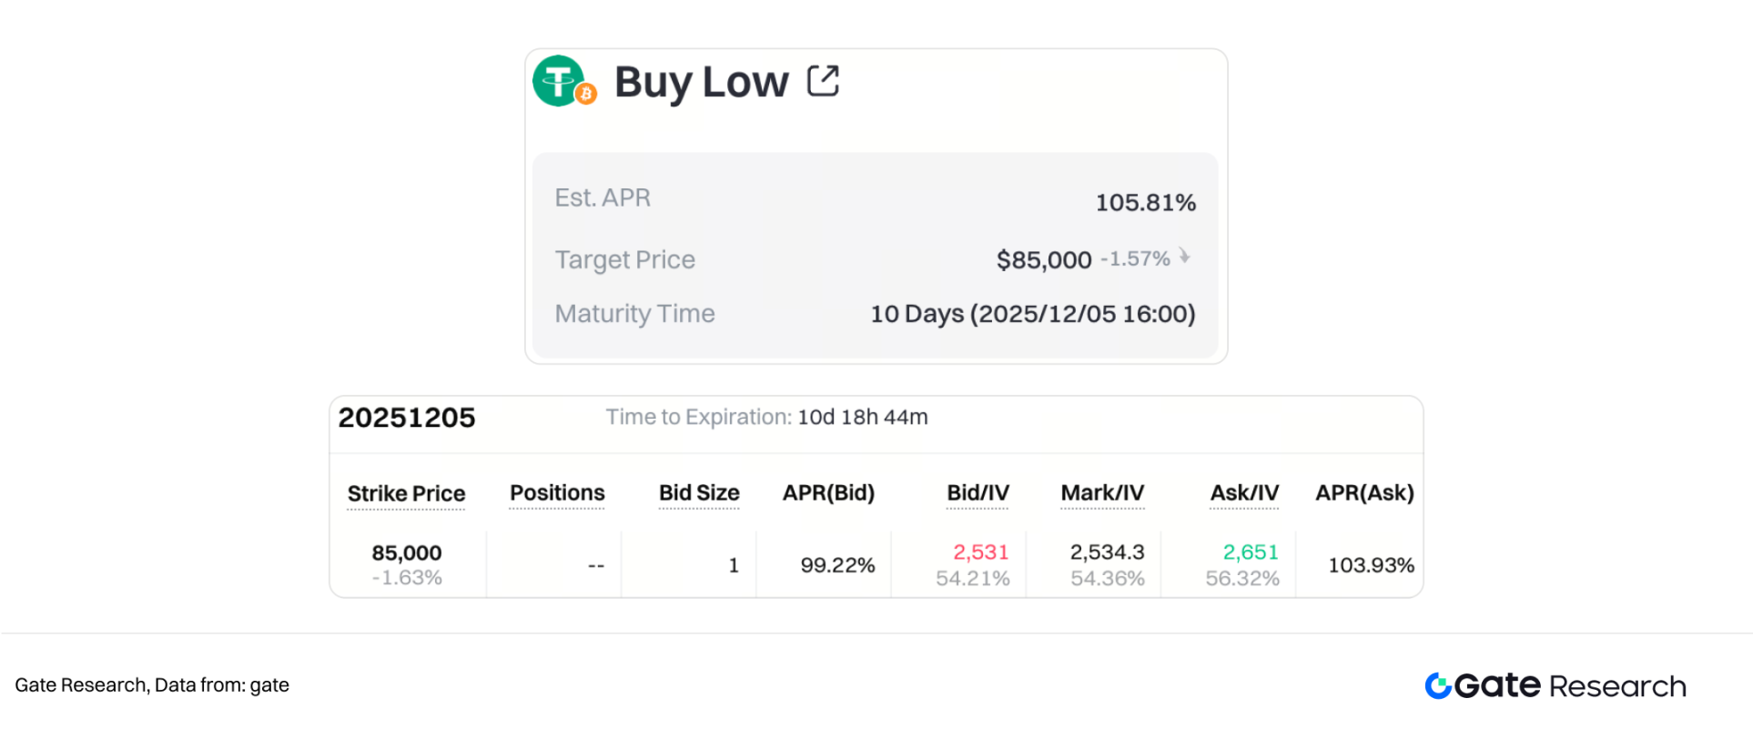Click the Tether coin icon
This screenshot has width=1753, height=739.
tap(557, 80)
